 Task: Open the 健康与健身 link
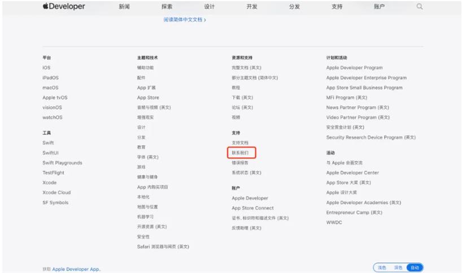[147, 177]
